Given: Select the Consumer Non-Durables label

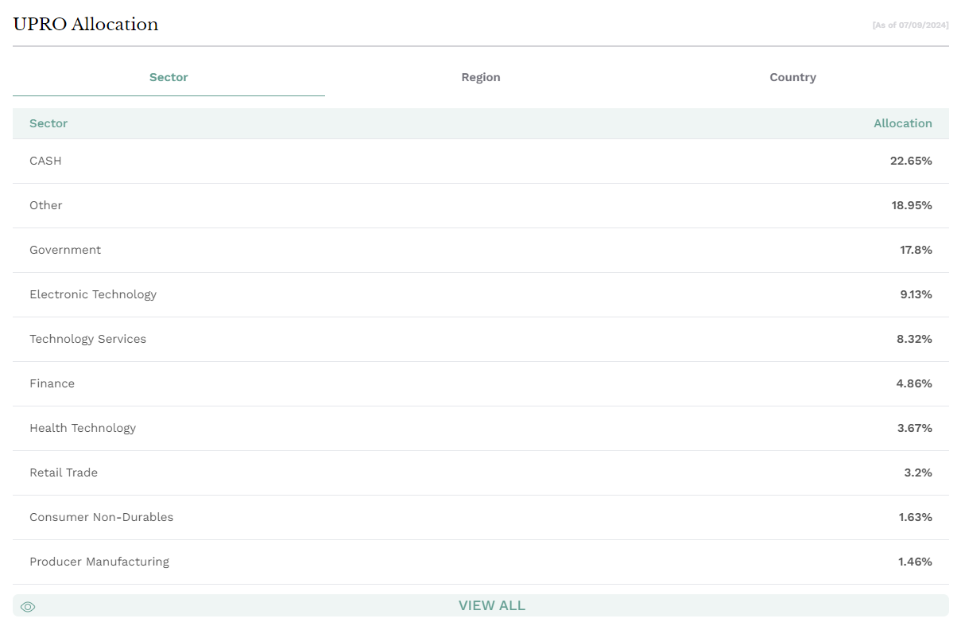Looking at the screenshot, I should click(102, 517).
